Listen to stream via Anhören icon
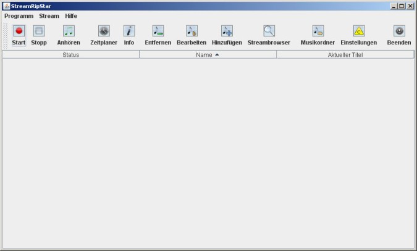Screen dimensions: 417x251 [69, 31]
